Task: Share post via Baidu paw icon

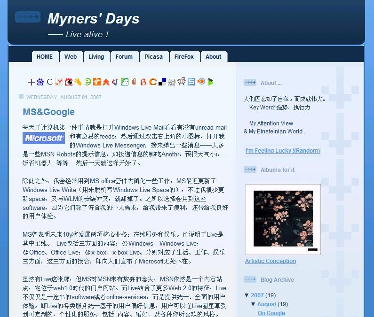Action: 40,82
